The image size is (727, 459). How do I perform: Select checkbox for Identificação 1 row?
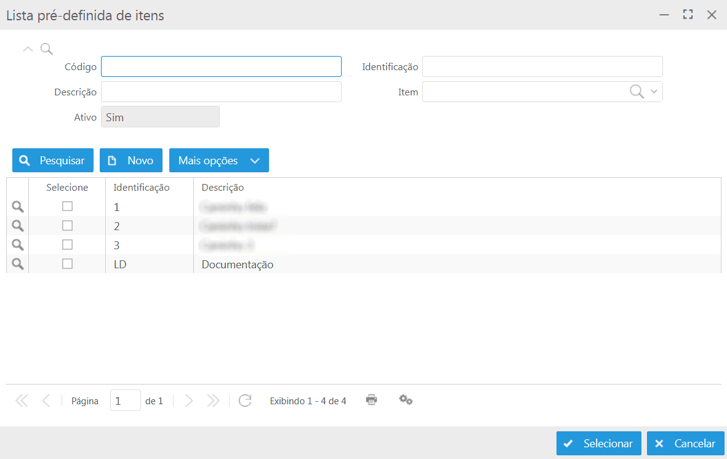[68, 206]
